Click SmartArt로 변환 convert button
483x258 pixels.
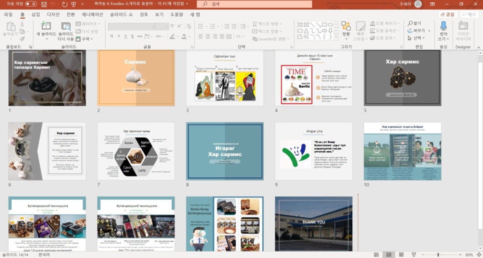coord(271,39)
